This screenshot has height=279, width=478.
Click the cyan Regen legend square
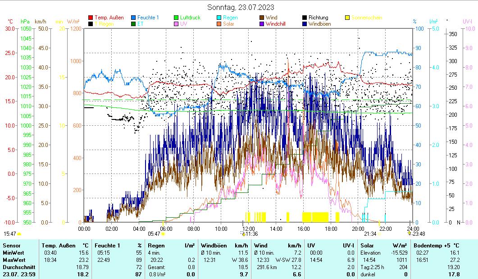[219, 18]
